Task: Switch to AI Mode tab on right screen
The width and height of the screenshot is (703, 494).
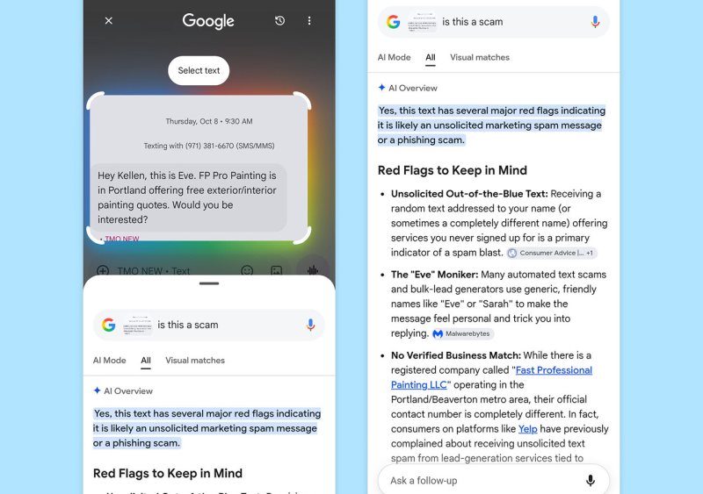Action: click(x=394, y=57)
